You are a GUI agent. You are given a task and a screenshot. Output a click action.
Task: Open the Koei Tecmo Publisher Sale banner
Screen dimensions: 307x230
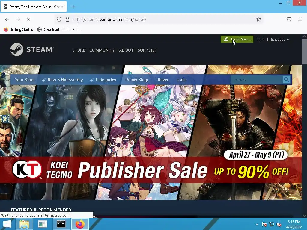[151, 132]
